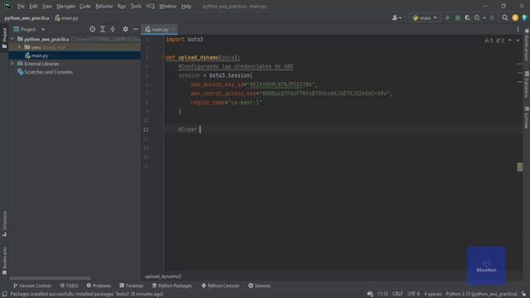This screenshot has width=530, height=298.
Task: Click the Run main button
Action: coord(447,17)
